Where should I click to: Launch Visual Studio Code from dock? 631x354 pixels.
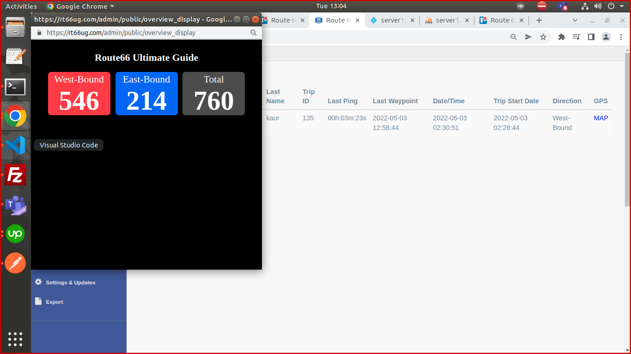point(15,145)
